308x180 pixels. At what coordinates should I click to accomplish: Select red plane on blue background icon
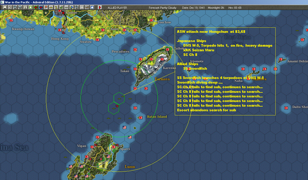coord(41,7)
